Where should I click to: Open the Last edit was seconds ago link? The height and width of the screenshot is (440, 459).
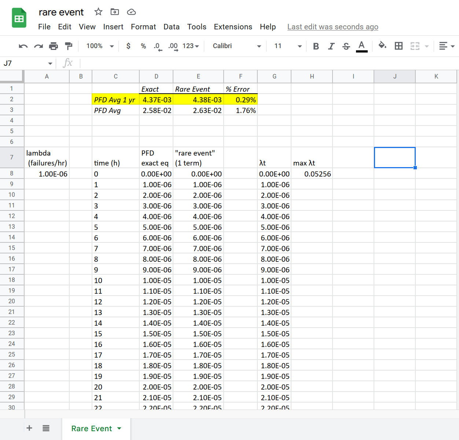tap(333, 27)
